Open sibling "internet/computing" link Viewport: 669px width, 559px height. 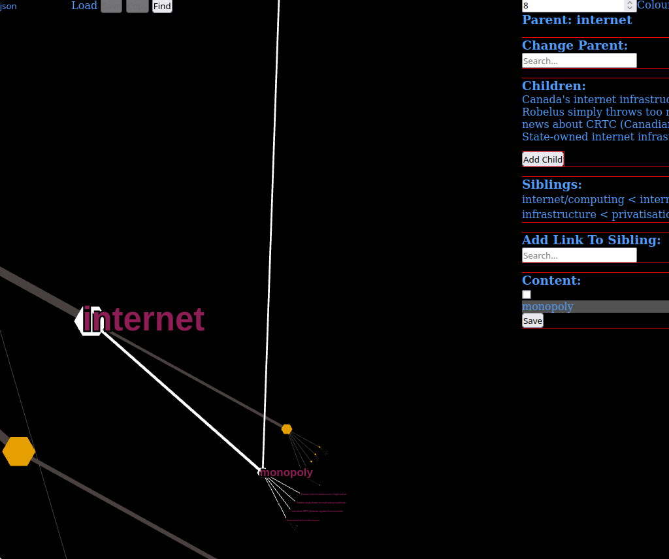(x=573, y=199)
